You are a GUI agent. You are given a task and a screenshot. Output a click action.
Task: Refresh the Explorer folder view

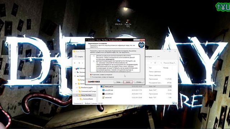[x=155, y=63]
